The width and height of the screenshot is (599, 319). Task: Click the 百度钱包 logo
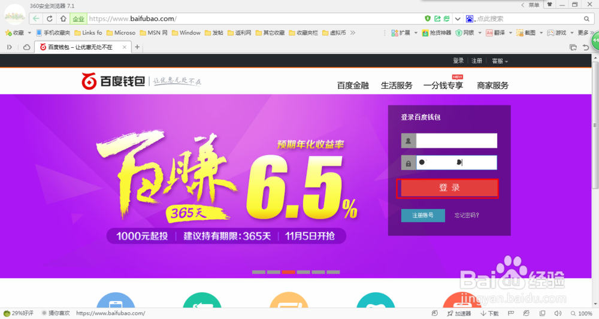pos(113,81)
